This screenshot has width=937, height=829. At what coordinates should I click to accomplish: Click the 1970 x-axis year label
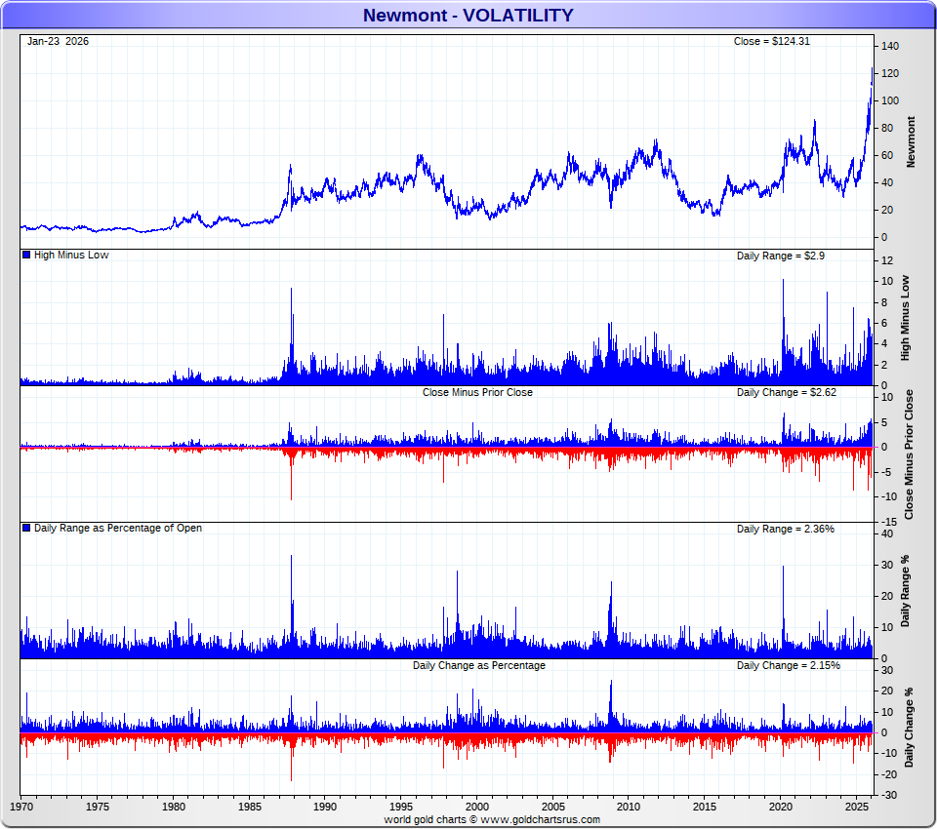point(21,807)
